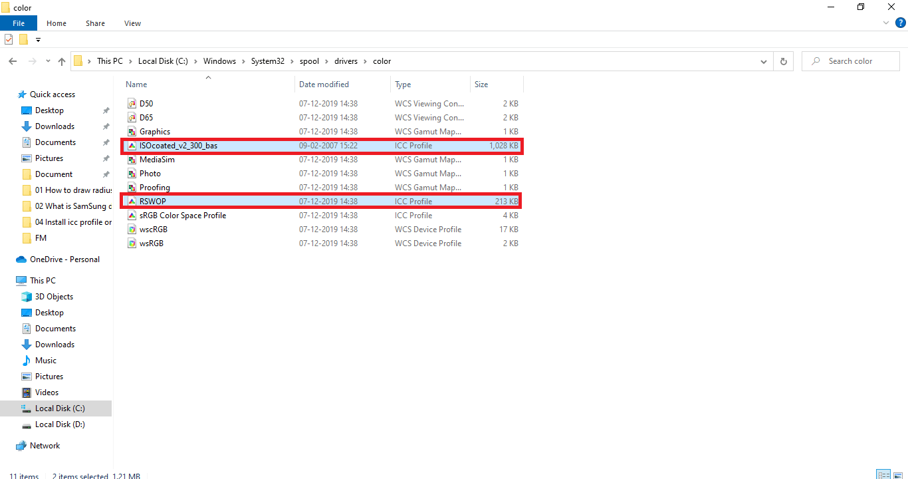908x479 pixels.
Task: Switch to details view layout icon
Action: pyautogui.click(x=883, y=474)
